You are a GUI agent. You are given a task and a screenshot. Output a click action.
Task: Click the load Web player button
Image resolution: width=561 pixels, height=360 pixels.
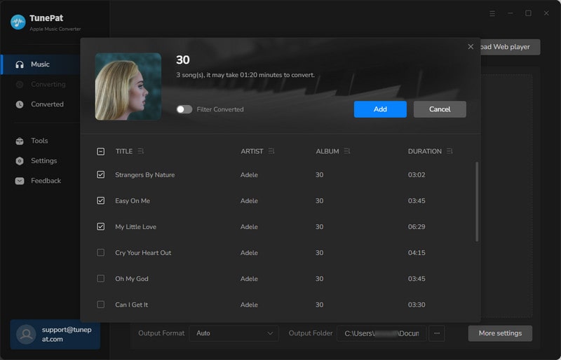[511, 47]
